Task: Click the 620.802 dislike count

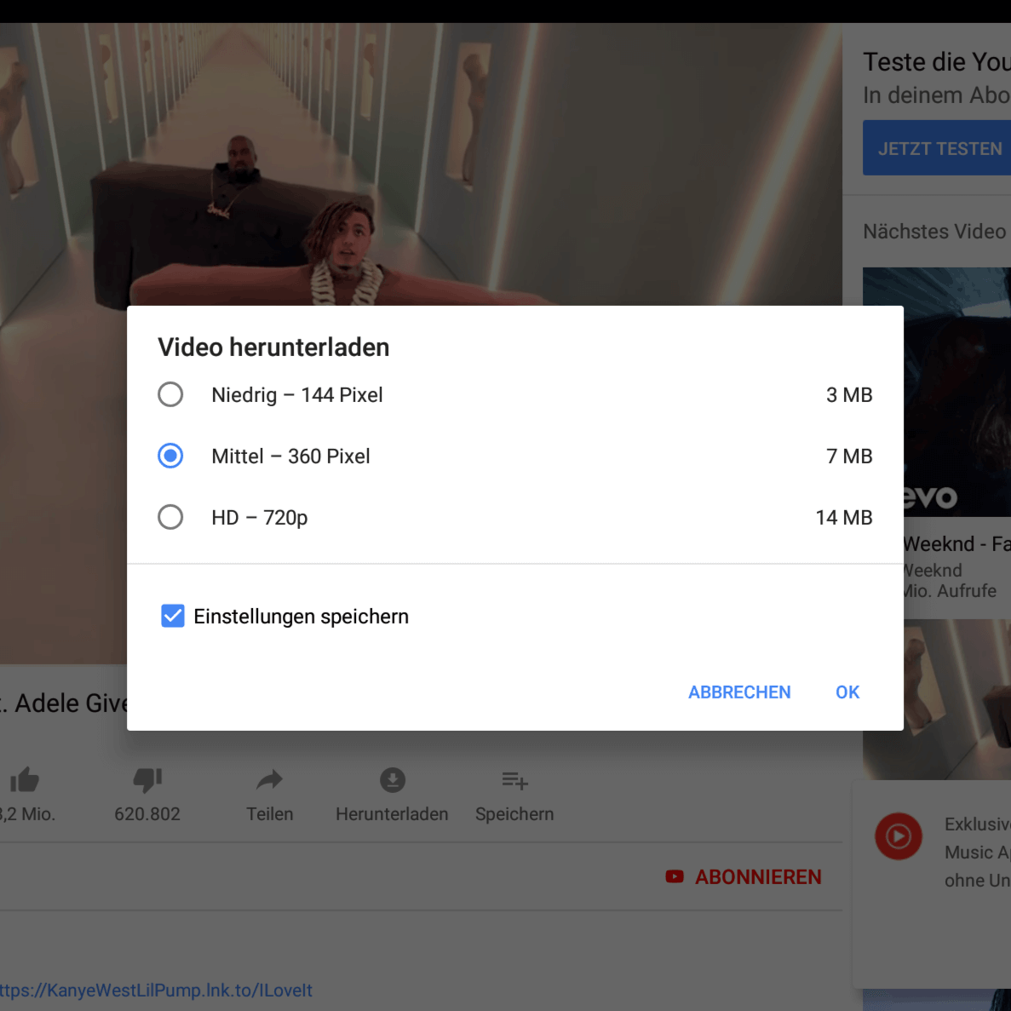Action: [147, 813]
